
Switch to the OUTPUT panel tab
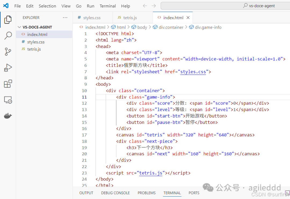[86, 193]
